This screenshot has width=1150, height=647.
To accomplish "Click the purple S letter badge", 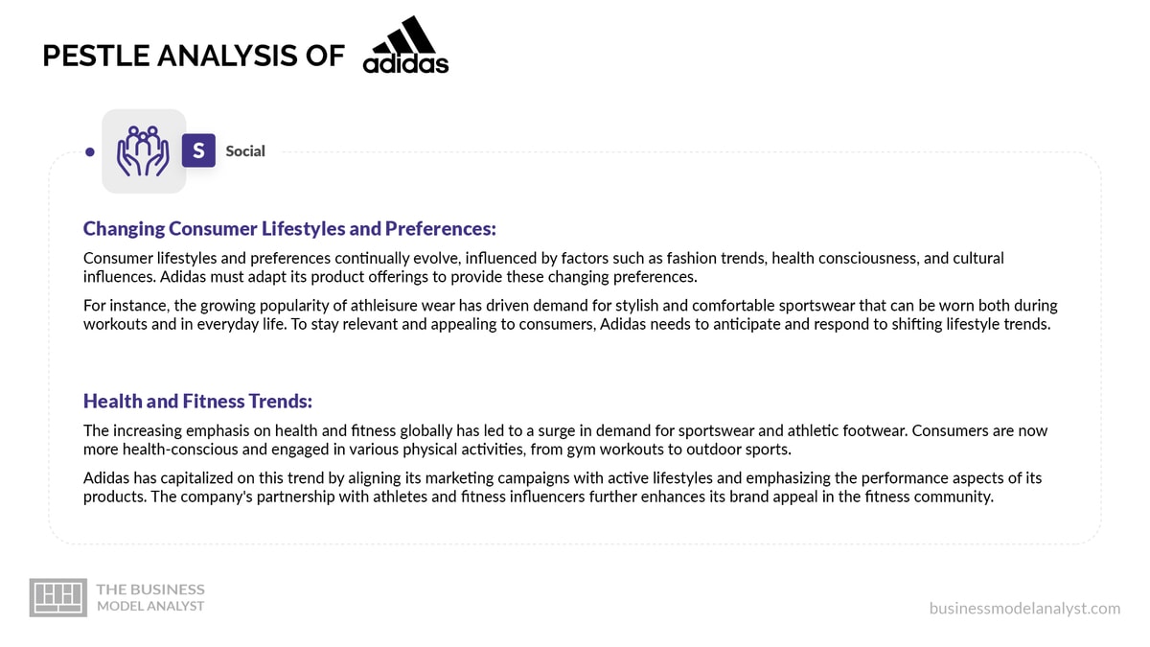I will coord(198,151).
